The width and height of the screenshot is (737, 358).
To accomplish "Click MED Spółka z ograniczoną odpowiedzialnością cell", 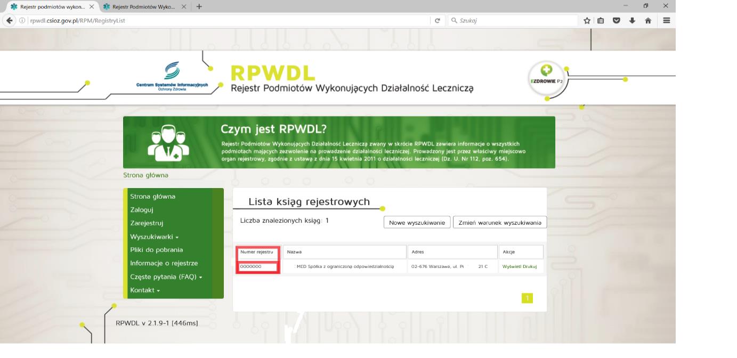I will [x=345, y=266].
